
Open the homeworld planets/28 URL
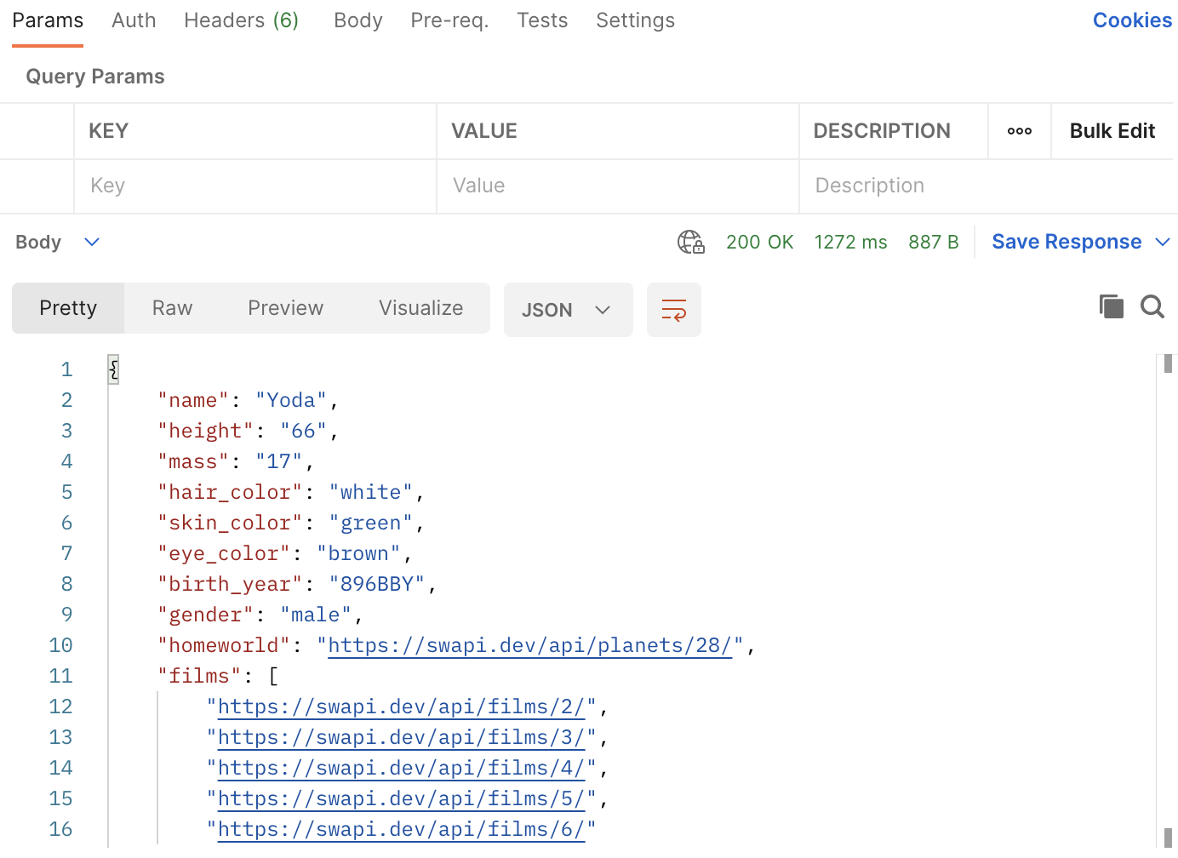tap(529, 646)
